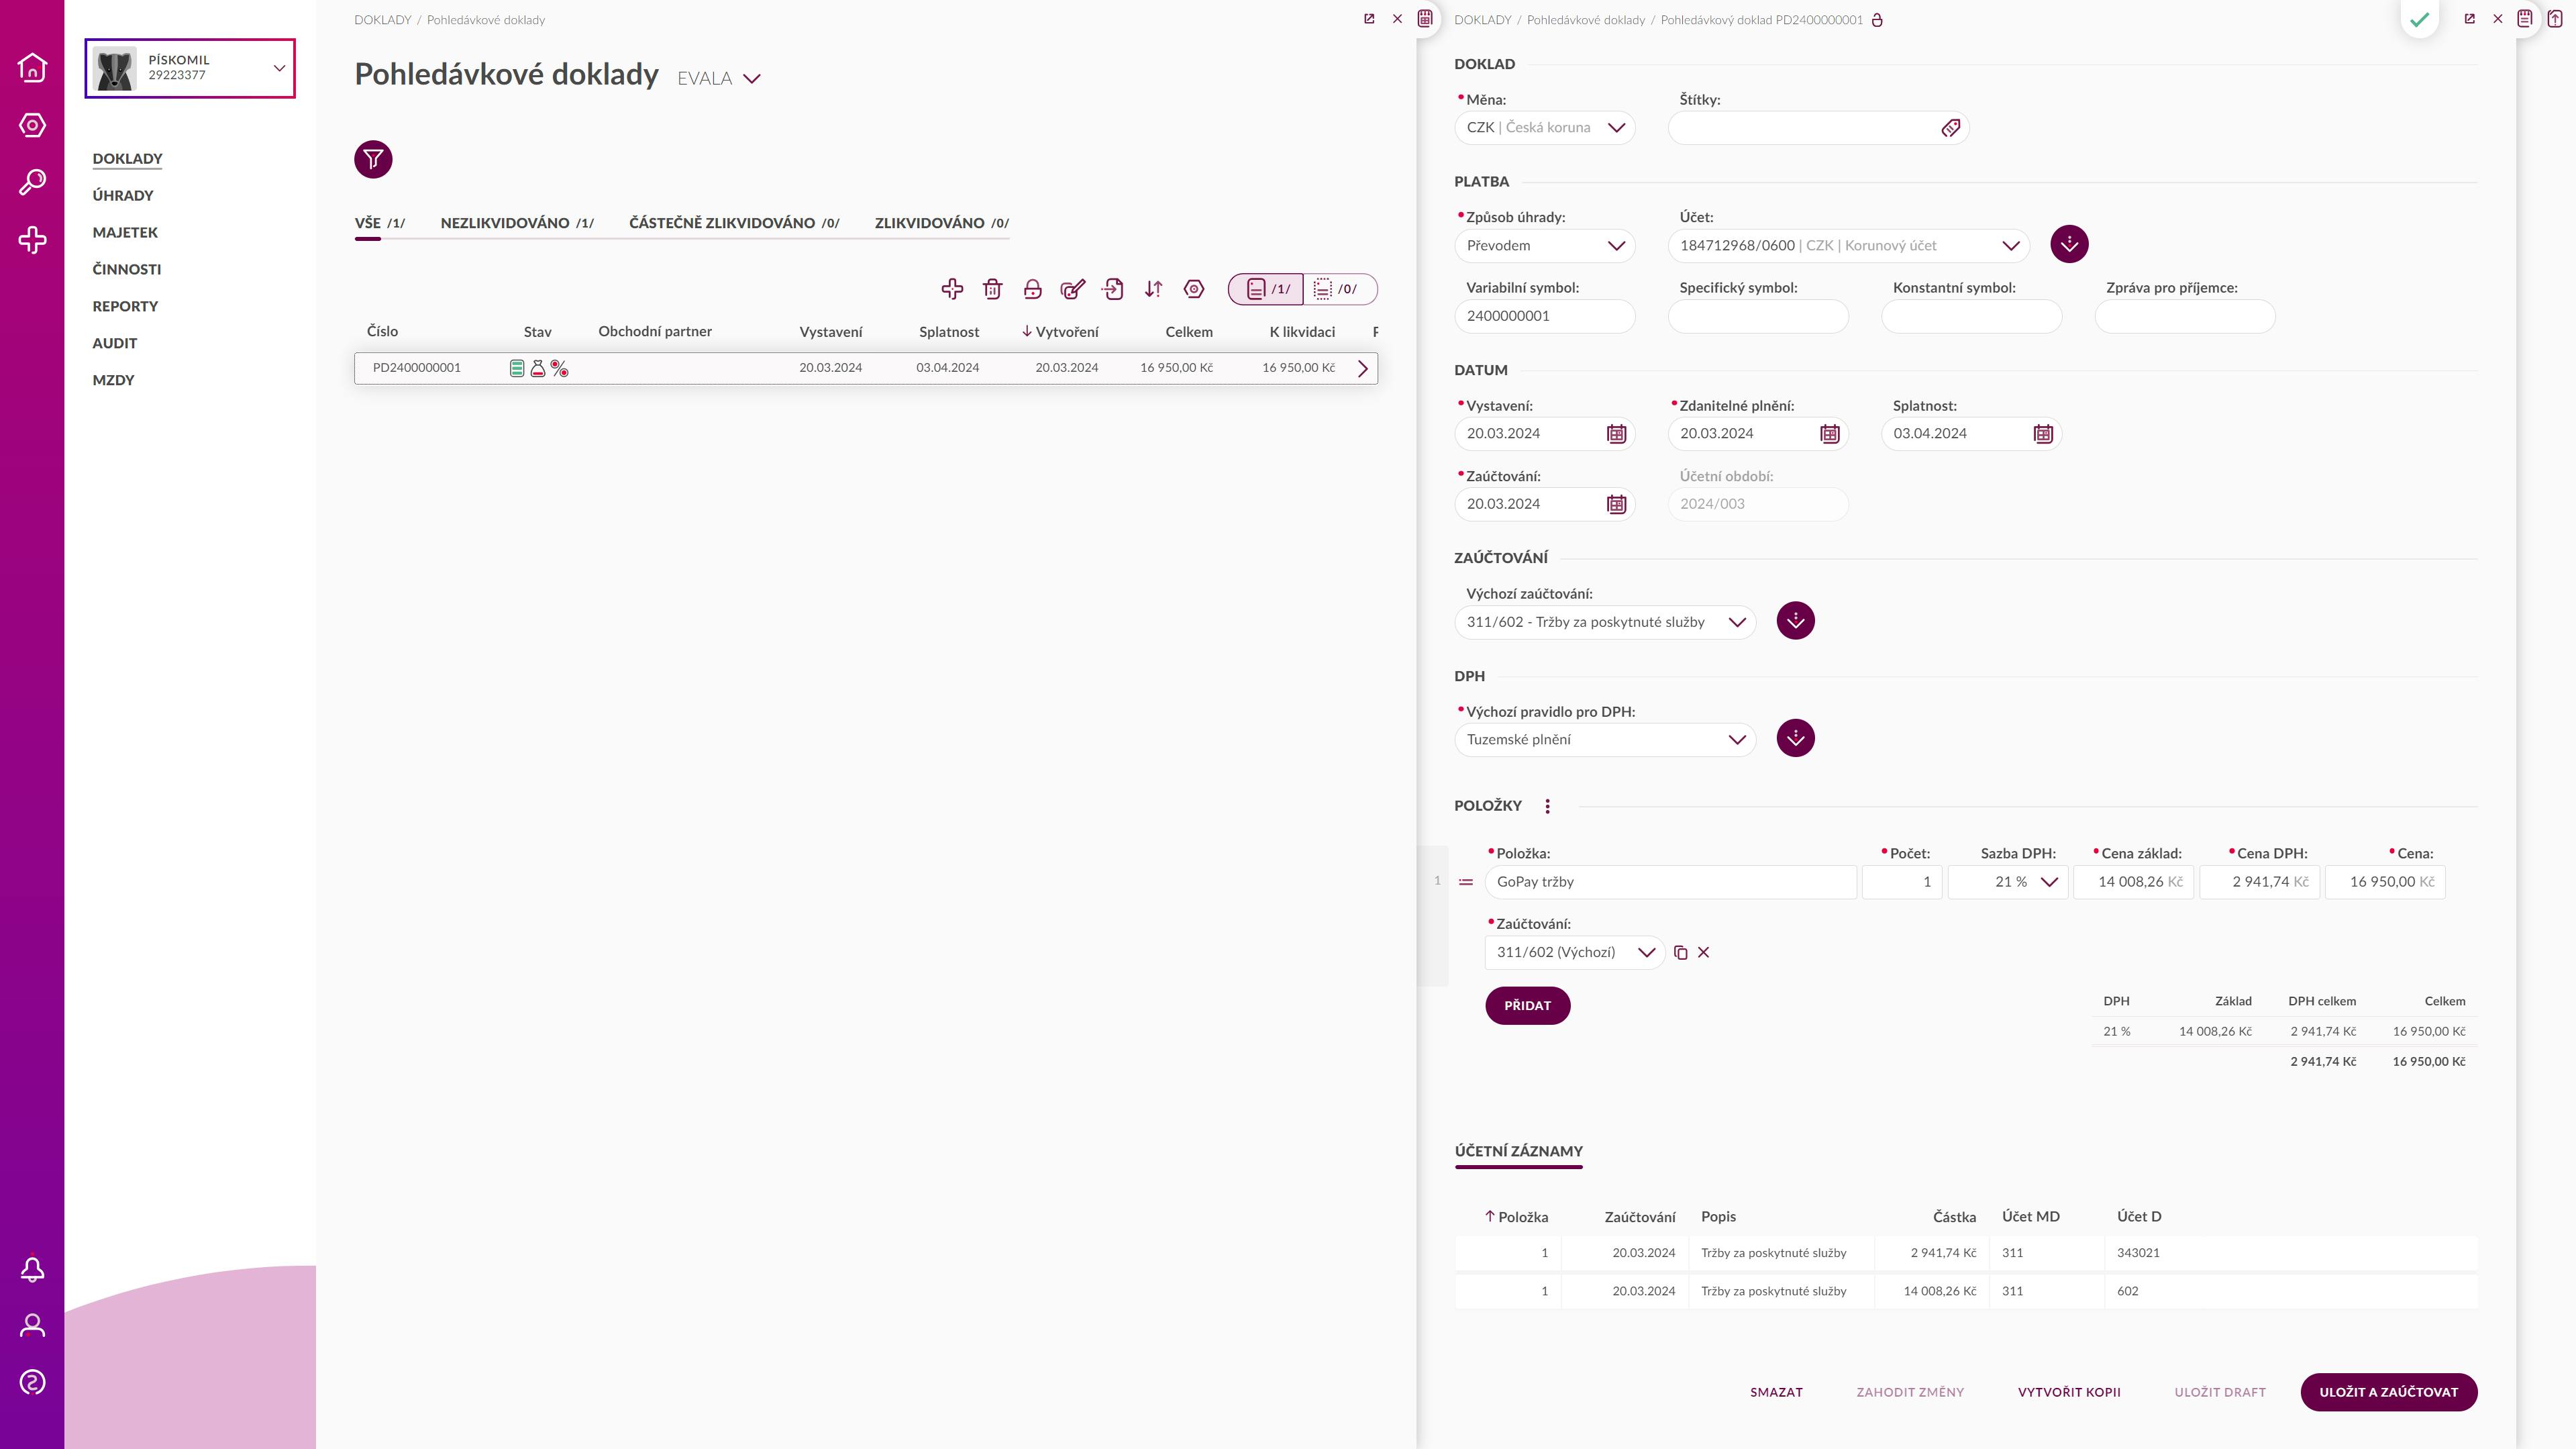The image size is (2576, 1449).
Task: Click the import document toolbar icon
Action: point(1113,289)
